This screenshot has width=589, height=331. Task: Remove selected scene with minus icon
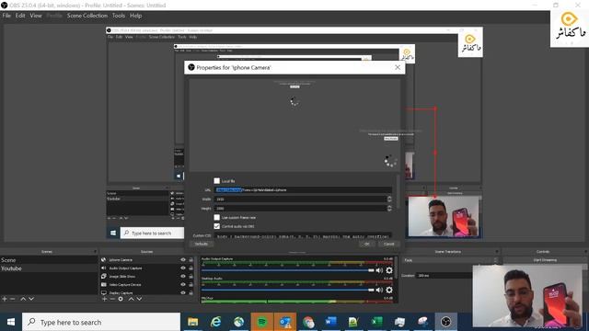point(13,299)
